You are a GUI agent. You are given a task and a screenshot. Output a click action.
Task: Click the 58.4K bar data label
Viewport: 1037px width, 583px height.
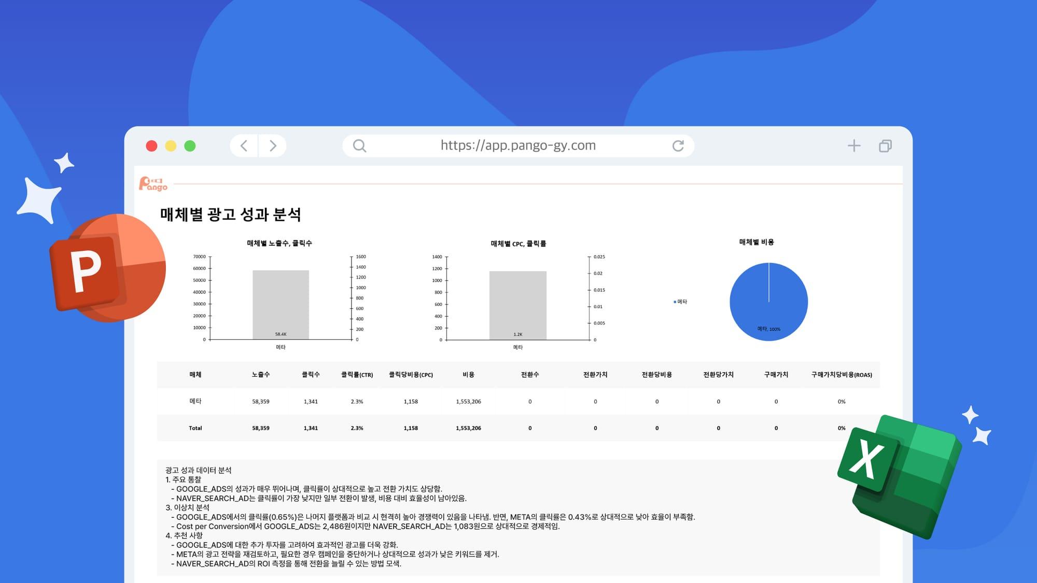click(281, 334)
